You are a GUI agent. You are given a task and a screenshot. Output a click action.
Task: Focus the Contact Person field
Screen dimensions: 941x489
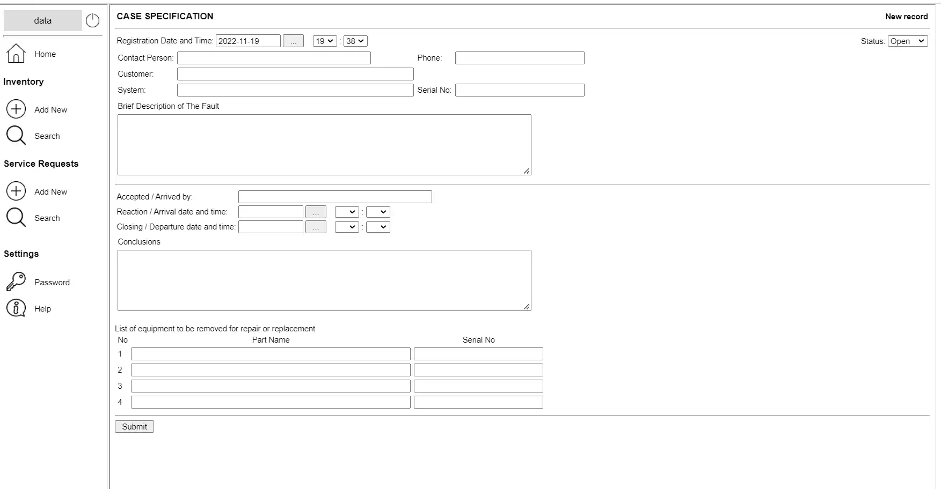click(274, 58)
